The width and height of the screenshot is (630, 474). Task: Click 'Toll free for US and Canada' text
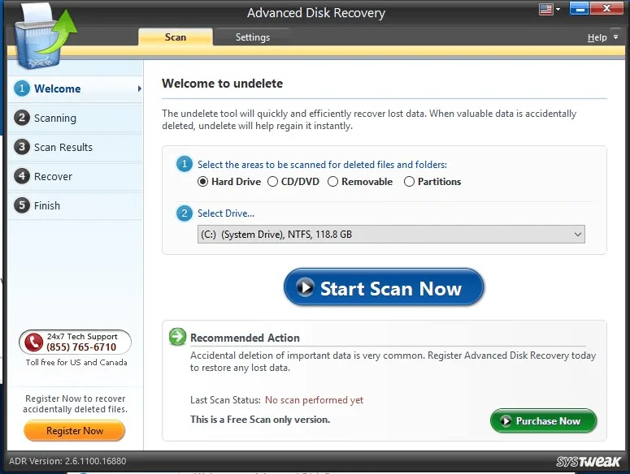[x=76, y=363]
